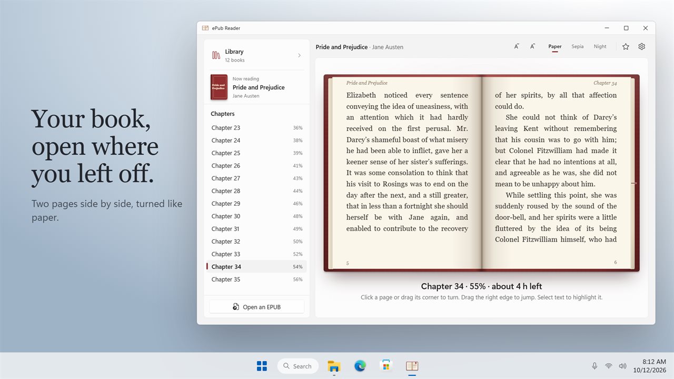Click the Pride and Prejudice header title
This screenshot has width=674, height=379.
(342, 47)
